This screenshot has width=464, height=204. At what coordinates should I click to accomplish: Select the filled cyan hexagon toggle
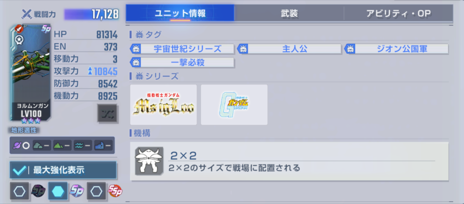pos(58,191)
